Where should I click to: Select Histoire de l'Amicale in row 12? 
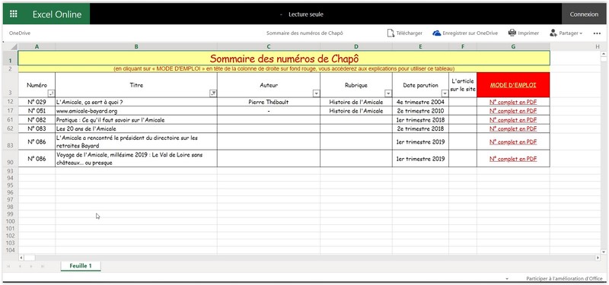[x=356, y=102]
